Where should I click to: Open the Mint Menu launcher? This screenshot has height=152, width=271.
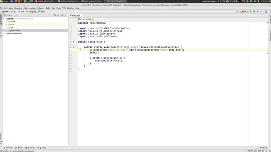tap(4, 1)
